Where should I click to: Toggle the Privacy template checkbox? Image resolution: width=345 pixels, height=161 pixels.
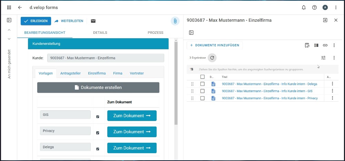tap(98, 133)
